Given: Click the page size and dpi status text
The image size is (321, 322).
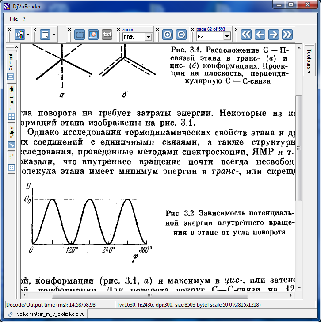Looking at the screenshot, I should tap(189, 305).
